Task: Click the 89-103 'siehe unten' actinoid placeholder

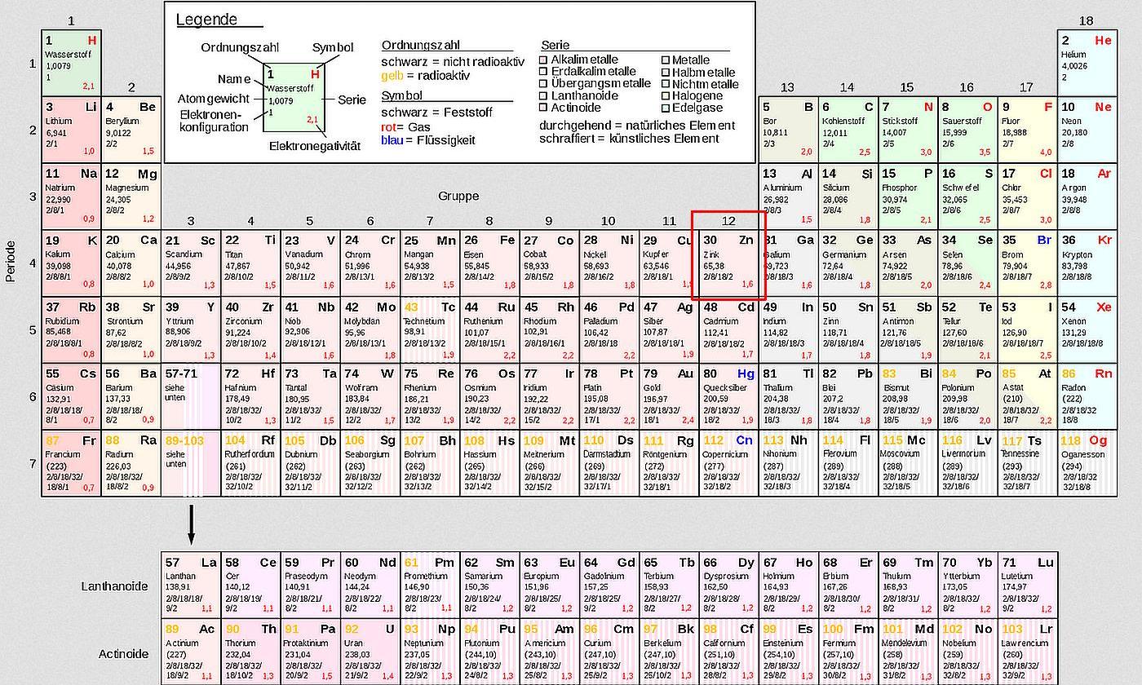Action: click(x=191, y=464)
